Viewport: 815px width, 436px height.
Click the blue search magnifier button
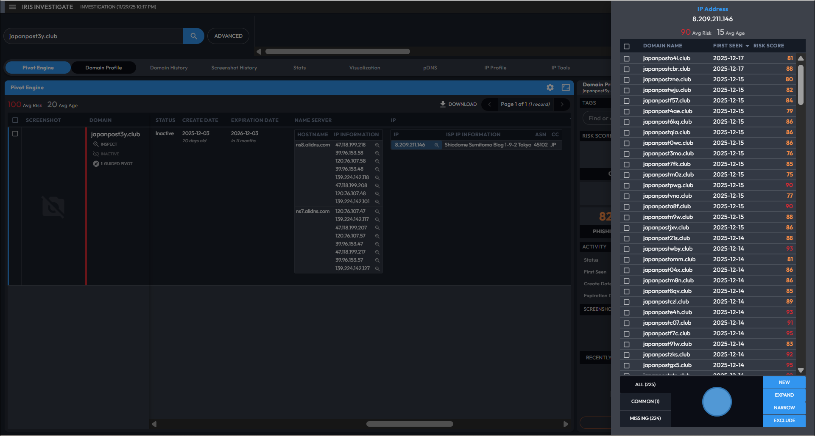point(193,36)
